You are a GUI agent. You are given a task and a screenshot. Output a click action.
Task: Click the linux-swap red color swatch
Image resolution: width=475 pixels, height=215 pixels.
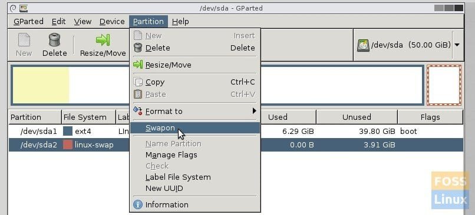point(68,145)
